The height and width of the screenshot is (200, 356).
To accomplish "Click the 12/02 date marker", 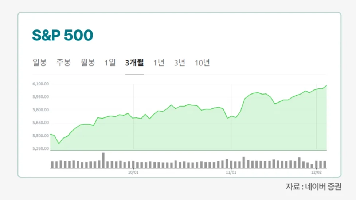I will pos(317,172).
